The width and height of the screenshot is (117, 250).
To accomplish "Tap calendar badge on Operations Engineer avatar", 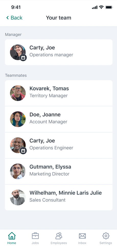I will point(23,151).
